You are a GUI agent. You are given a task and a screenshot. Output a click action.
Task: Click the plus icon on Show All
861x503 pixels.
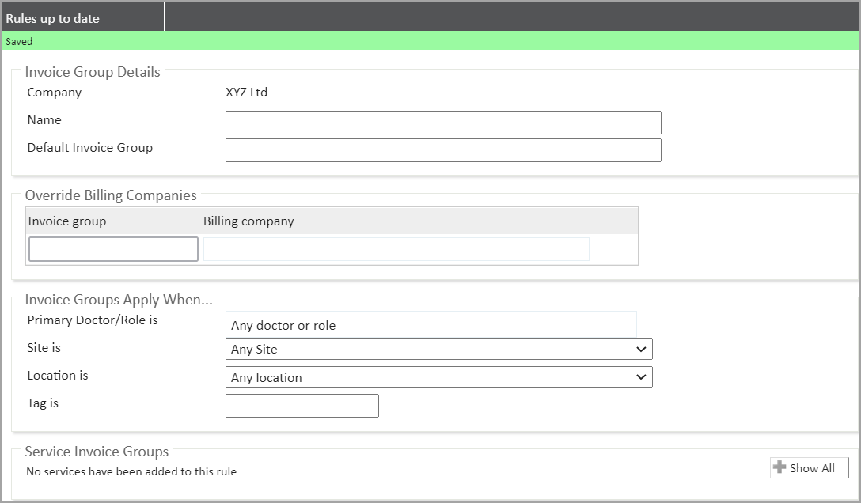779,467
